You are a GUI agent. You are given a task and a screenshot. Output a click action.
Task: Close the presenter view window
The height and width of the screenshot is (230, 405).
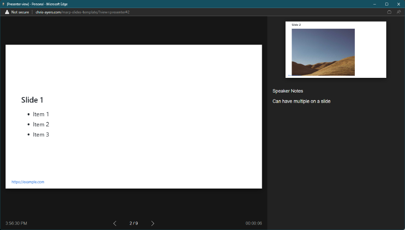pyautogui.click(x=398, y=4)
